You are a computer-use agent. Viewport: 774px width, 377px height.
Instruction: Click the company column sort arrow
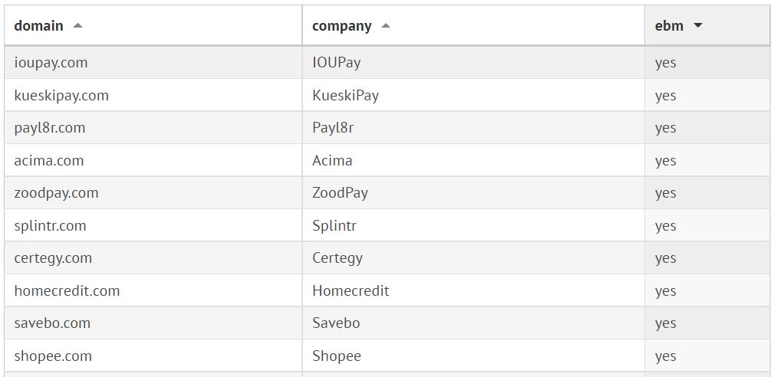(386, 26)
